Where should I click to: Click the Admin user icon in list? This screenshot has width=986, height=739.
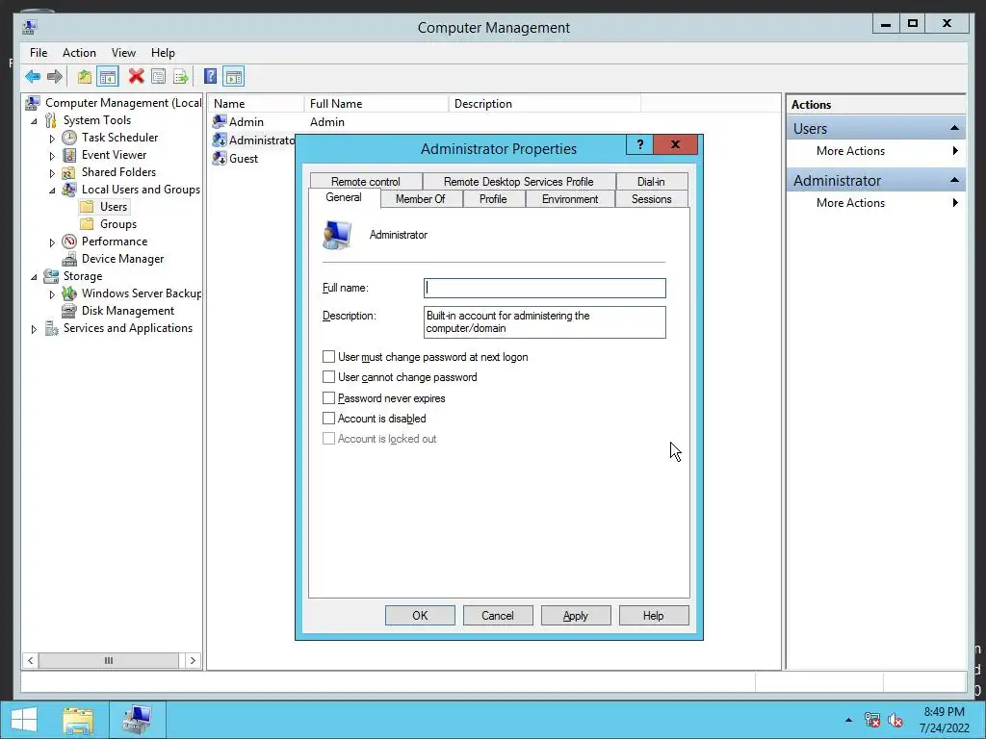tap(220, 122)
